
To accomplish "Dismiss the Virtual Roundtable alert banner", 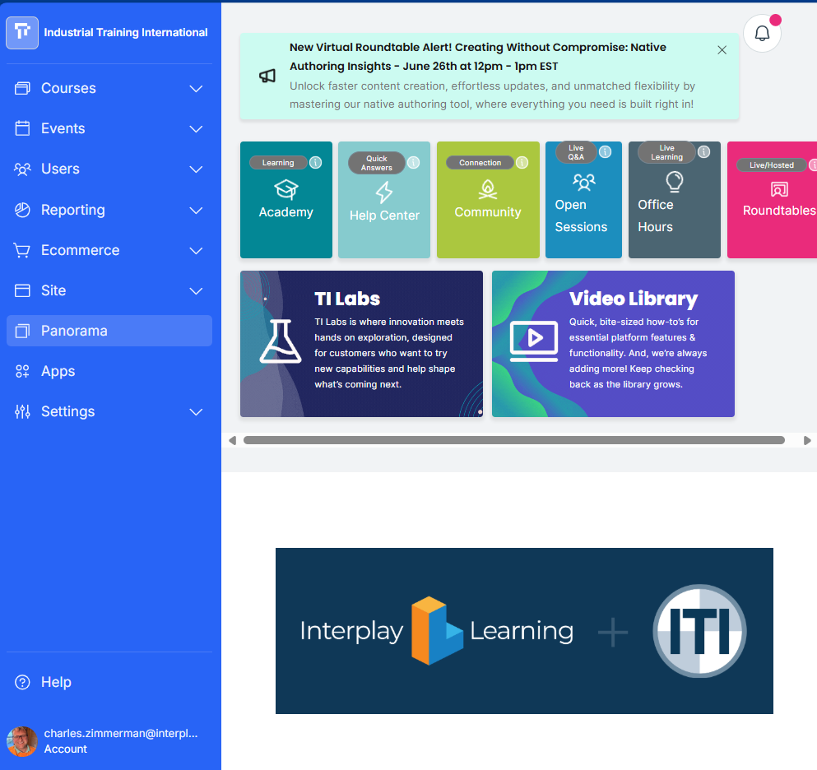I will [722, 50].
